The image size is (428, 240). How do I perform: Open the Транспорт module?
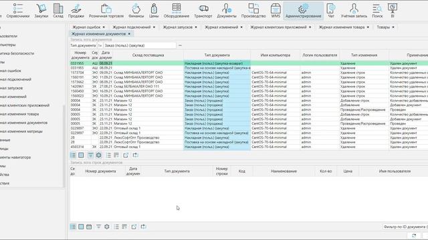(x=203, y=11)
